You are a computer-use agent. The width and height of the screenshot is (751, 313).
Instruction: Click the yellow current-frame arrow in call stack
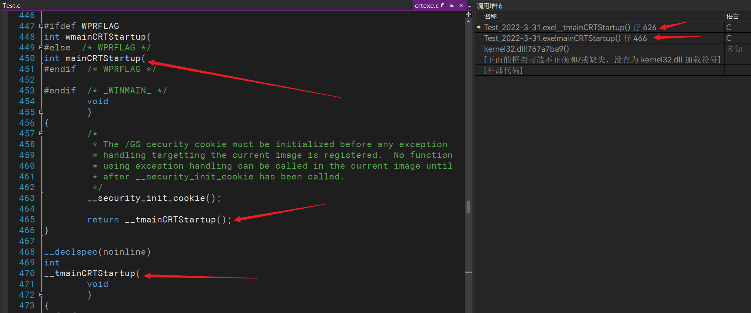(x=479, y=27)
